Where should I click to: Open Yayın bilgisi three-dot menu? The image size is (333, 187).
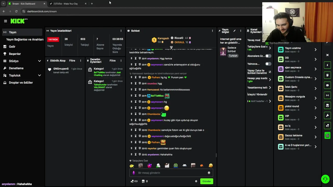[x=241, y=31]
